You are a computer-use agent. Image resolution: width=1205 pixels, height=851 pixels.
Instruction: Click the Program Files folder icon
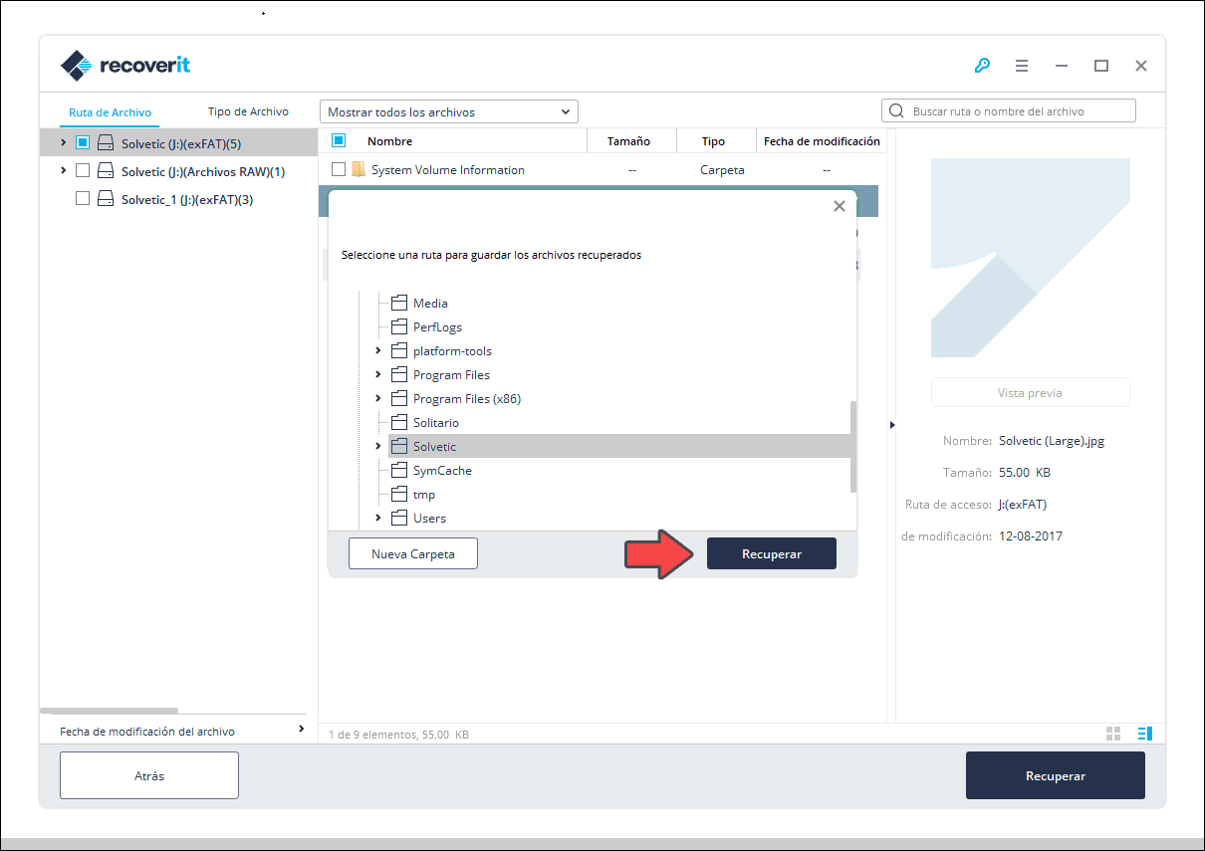tap(399, 374)
